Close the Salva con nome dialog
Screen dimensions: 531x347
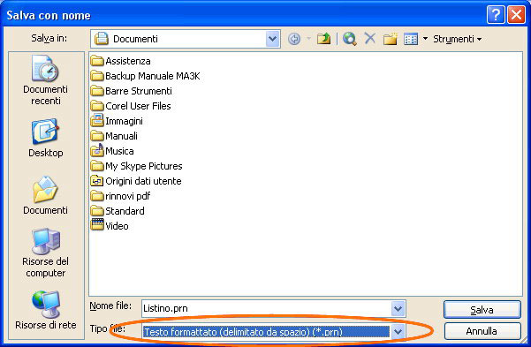[x=516, y=15]
